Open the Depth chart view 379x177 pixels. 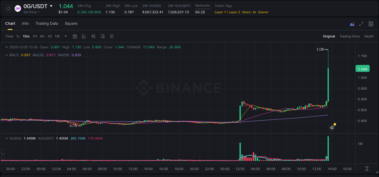[369, 36]
